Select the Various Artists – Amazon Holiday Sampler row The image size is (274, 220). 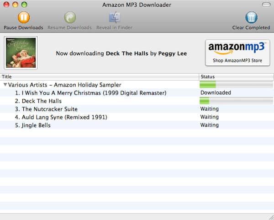coord(137,85)
